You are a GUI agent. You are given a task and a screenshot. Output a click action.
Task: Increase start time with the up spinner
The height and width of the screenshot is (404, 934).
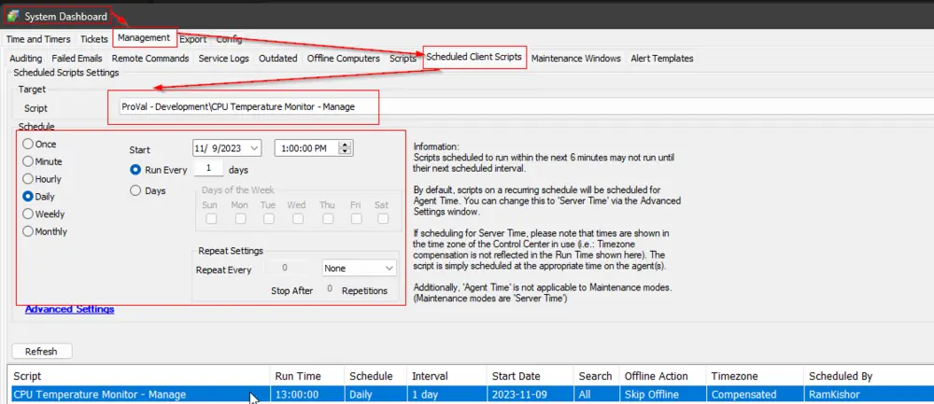point(346,146)
